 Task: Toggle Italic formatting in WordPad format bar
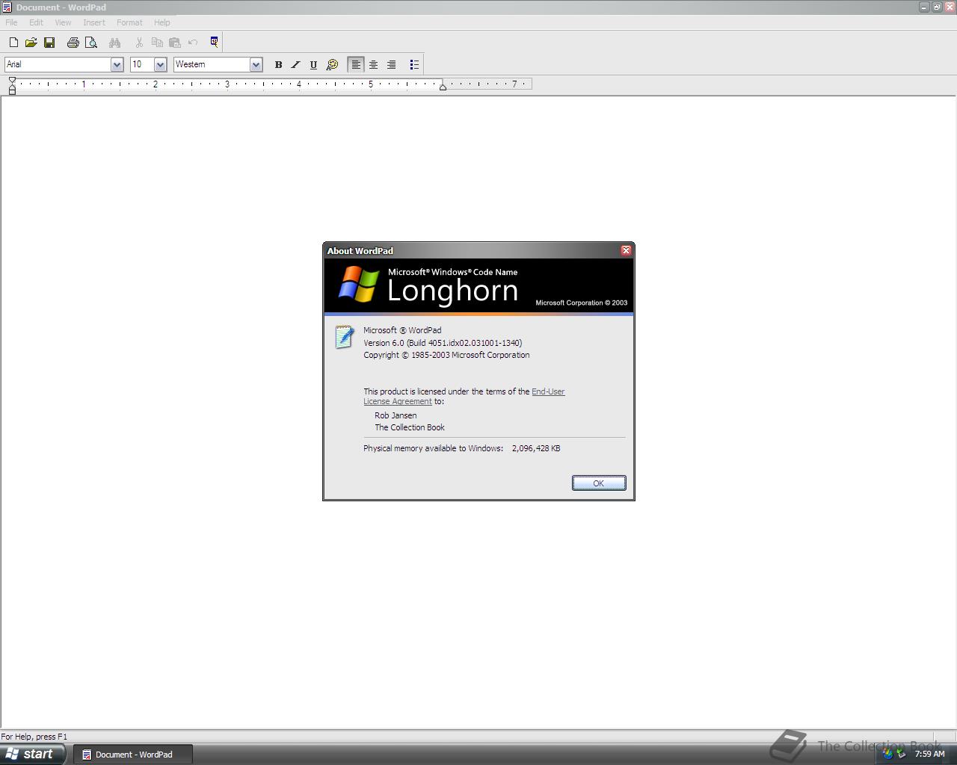point(296,65)
